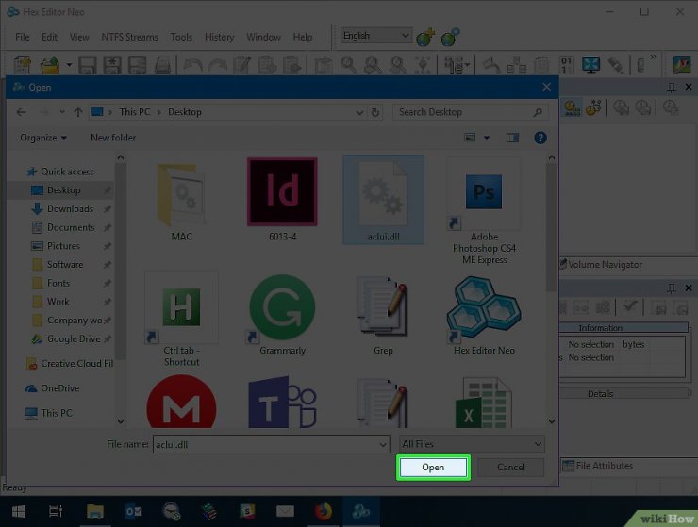Image resolution: width=698 pixels, height=527 pixels.
Task: Open the English language dropdown
Action: tap(375, 36)
